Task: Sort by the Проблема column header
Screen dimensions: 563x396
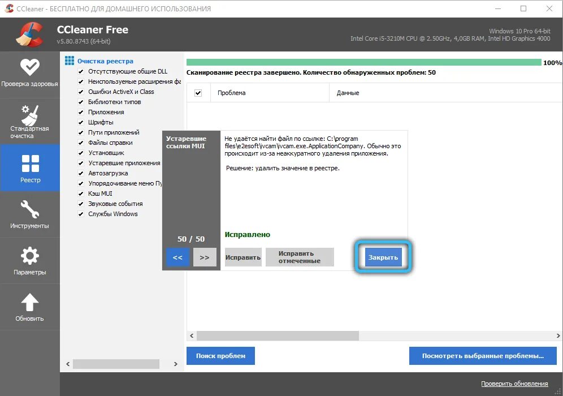Action: point(269,93)
